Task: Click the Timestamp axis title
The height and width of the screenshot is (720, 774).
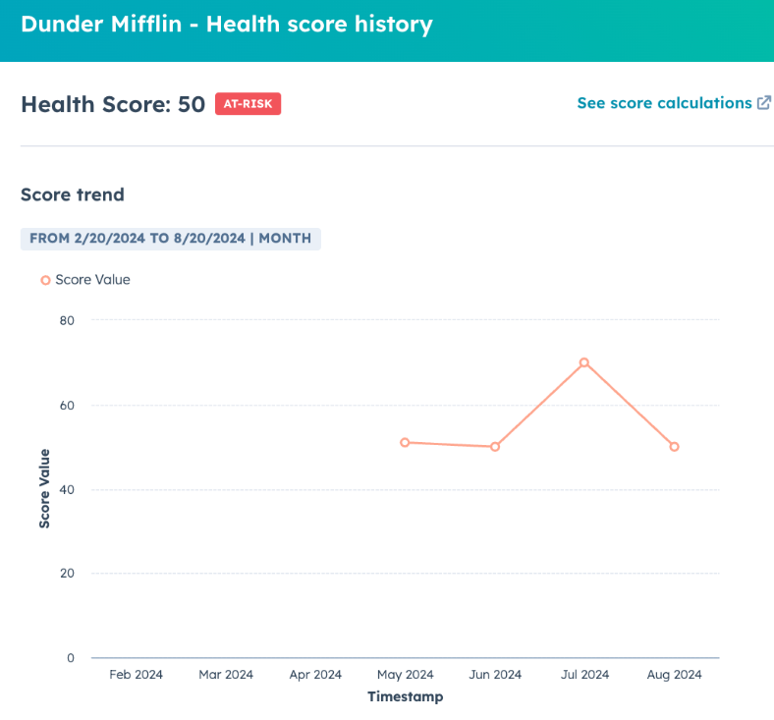Action: 406,696
